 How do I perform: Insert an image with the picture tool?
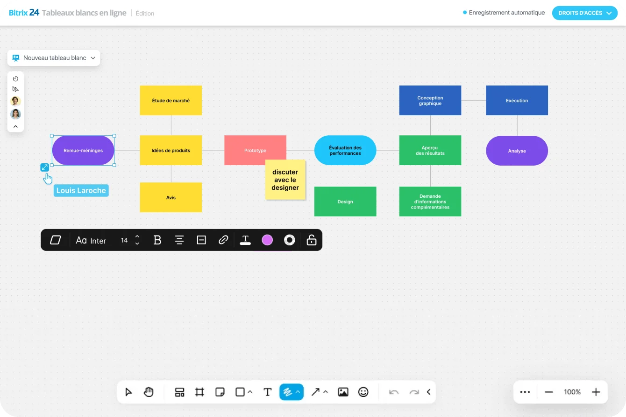343,392
